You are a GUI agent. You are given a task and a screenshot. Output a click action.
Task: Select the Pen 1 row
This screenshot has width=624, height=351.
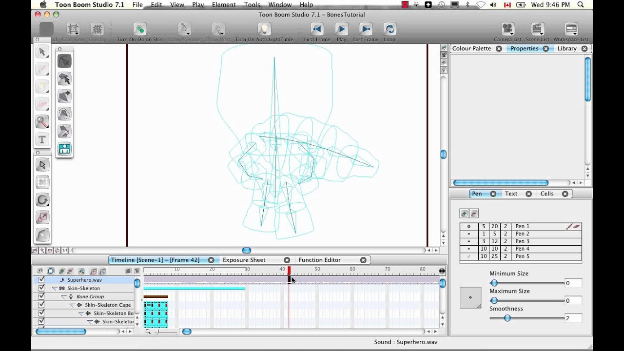tap(521, 226)
